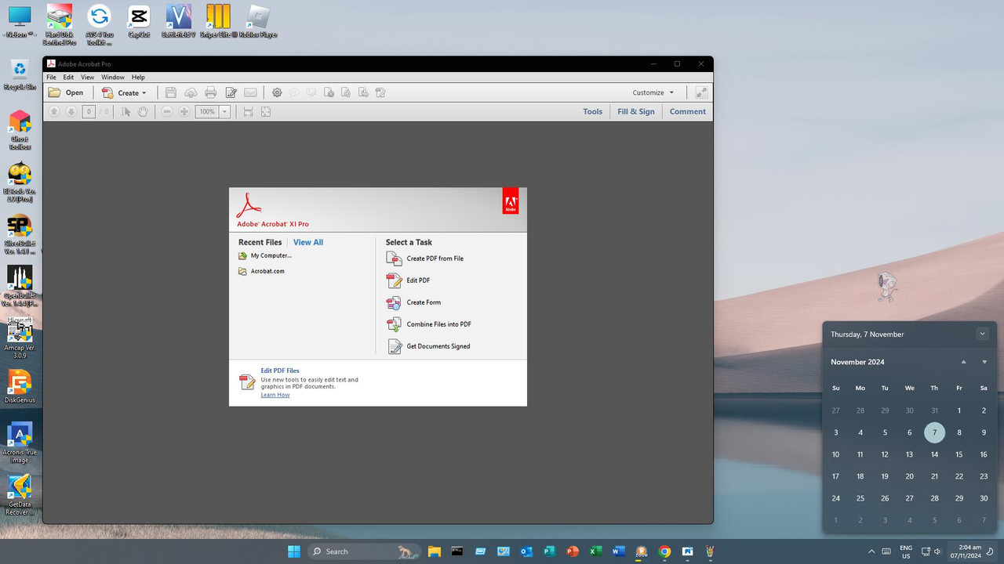Go to next month in calendar

(985, 362)
